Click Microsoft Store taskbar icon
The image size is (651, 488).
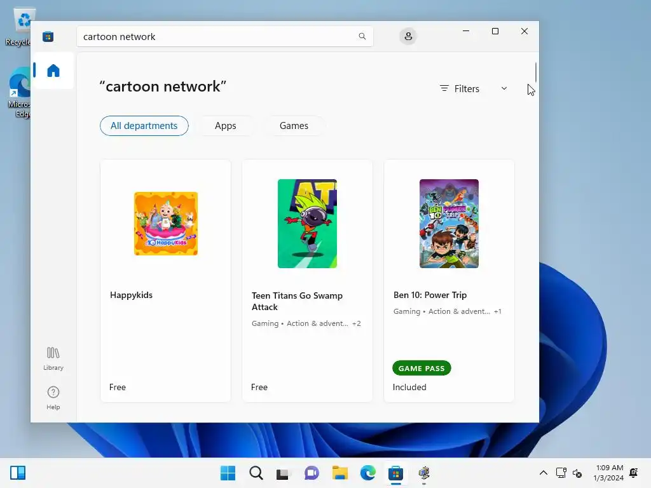[395, 473]
